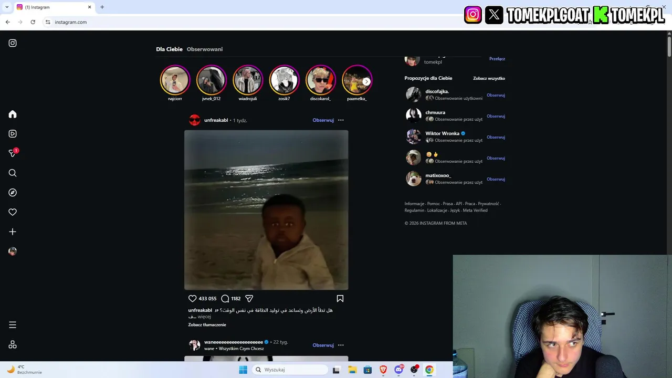This screenshot has height=378, width=672.
Task: Go to the Home feed icon
Action: (13, 114)
